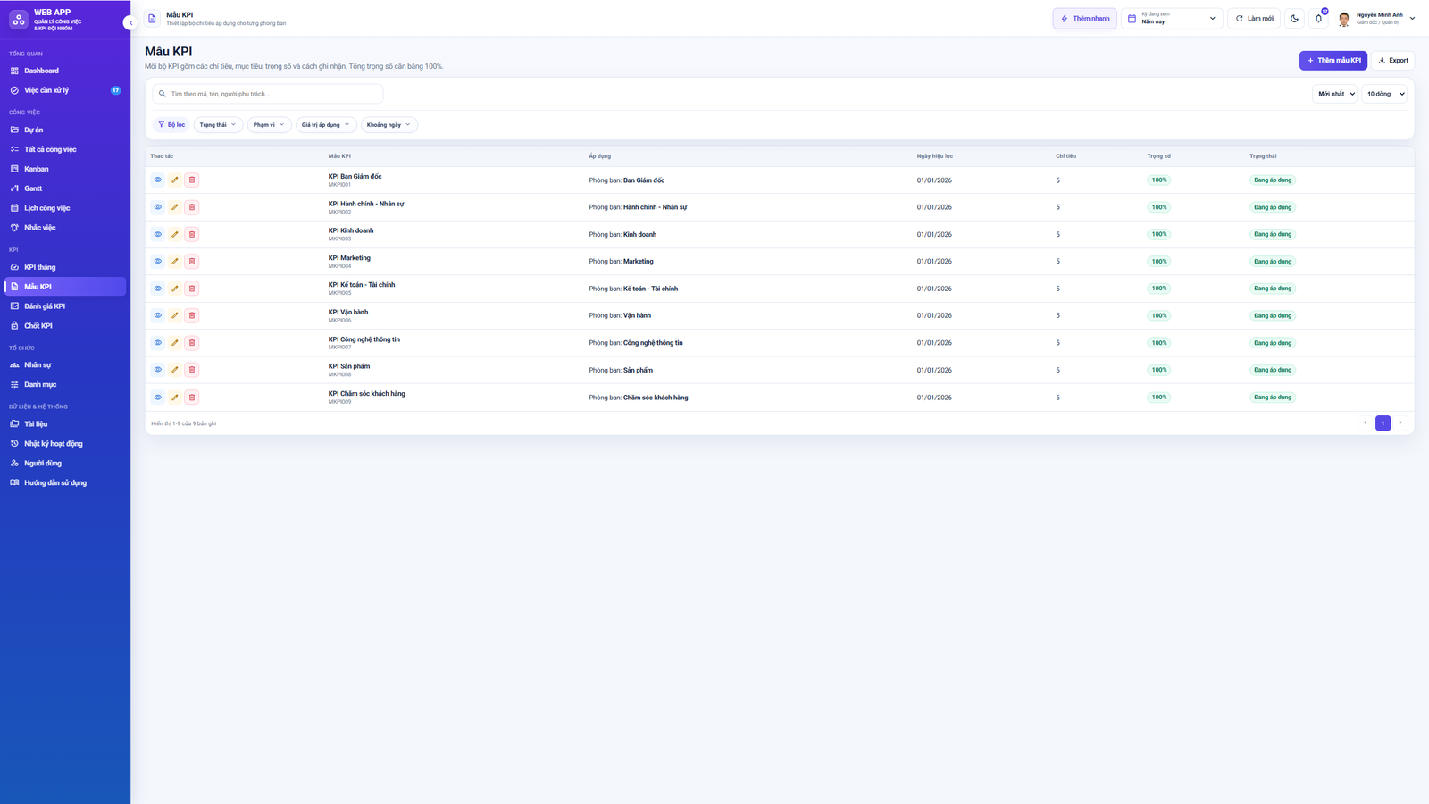
Task: Open the Phạm vi filter dropdown
Action: pos(269,125)
